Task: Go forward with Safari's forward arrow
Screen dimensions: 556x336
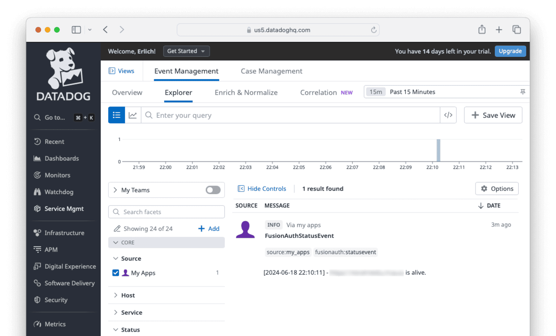Action: click(122, 30)
